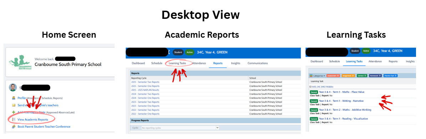Toggle the red Assessment category filter

[333, 76]
